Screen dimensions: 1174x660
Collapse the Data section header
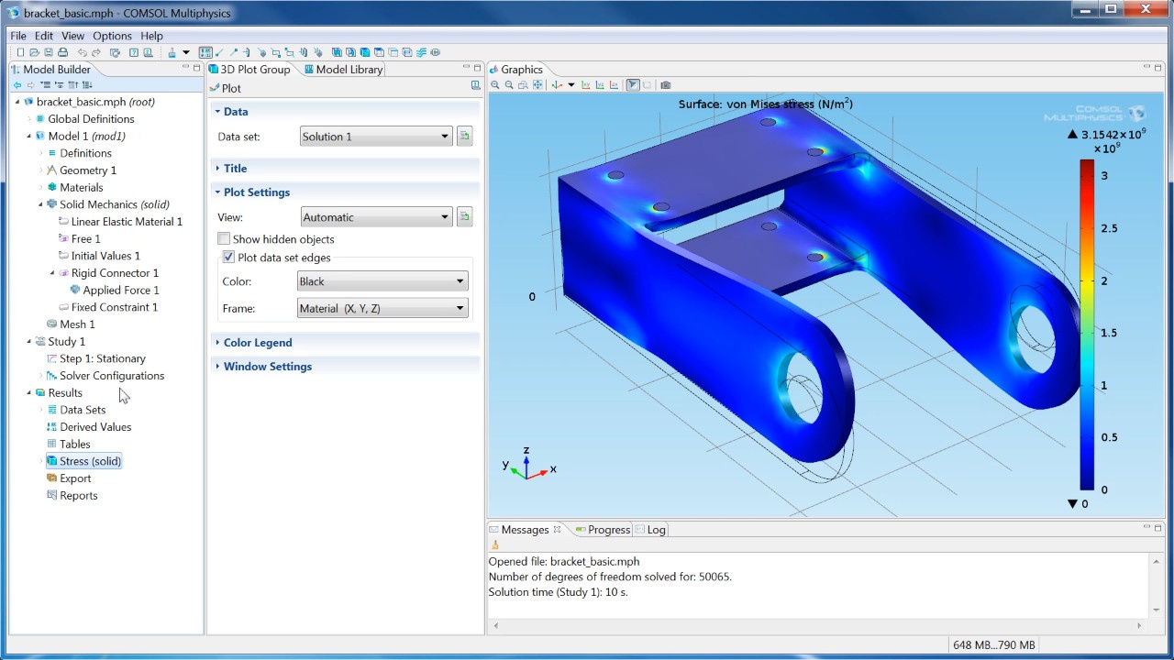[x=236, y=111]
